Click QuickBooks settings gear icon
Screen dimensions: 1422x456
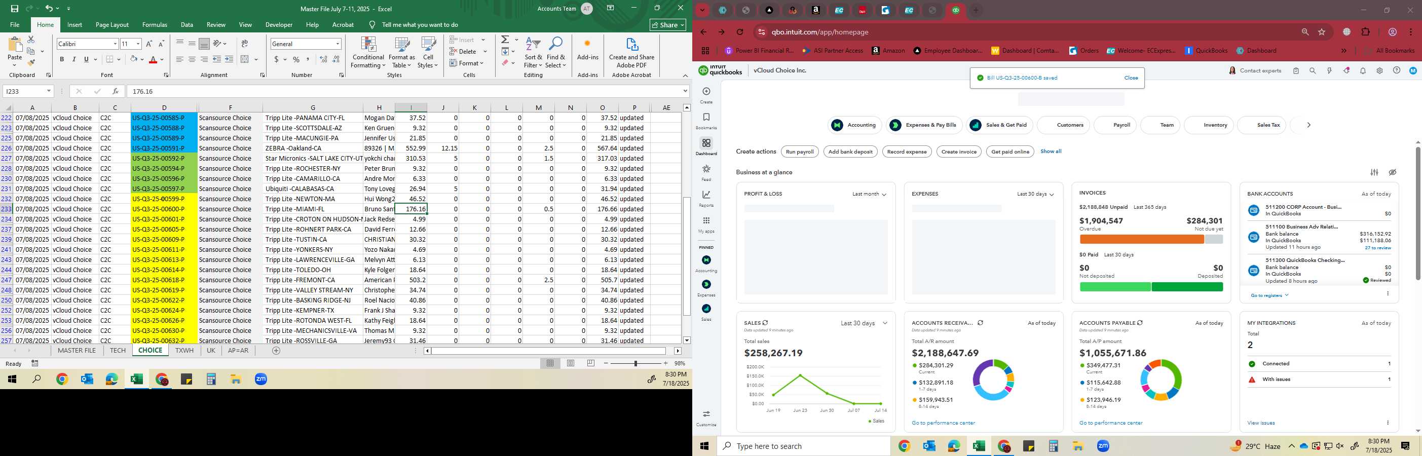(x=1379, y=70)
